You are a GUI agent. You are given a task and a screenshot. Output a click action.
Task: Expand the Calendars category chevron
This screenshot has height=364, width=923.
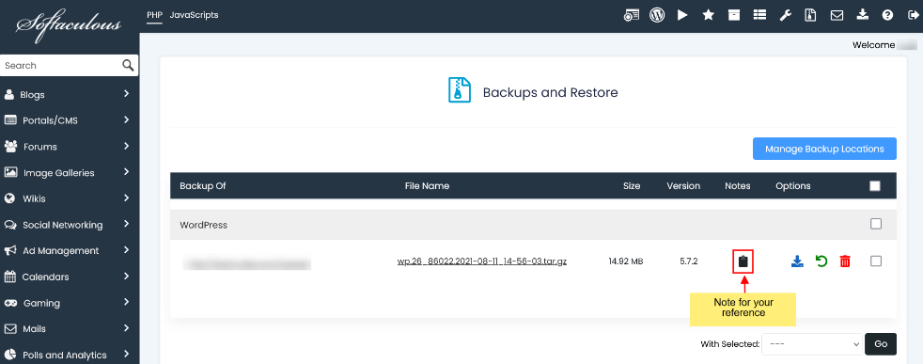[127, 276]
